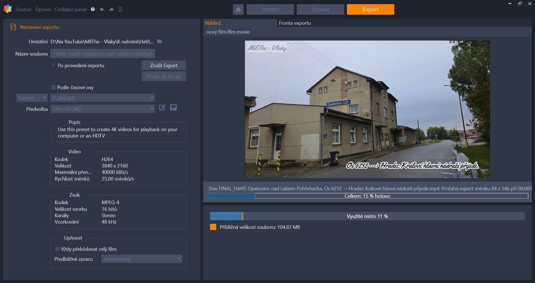535x283 pixels.
Task: Click the Pinnacle Studio logo icon
Action: click(8, 9)
